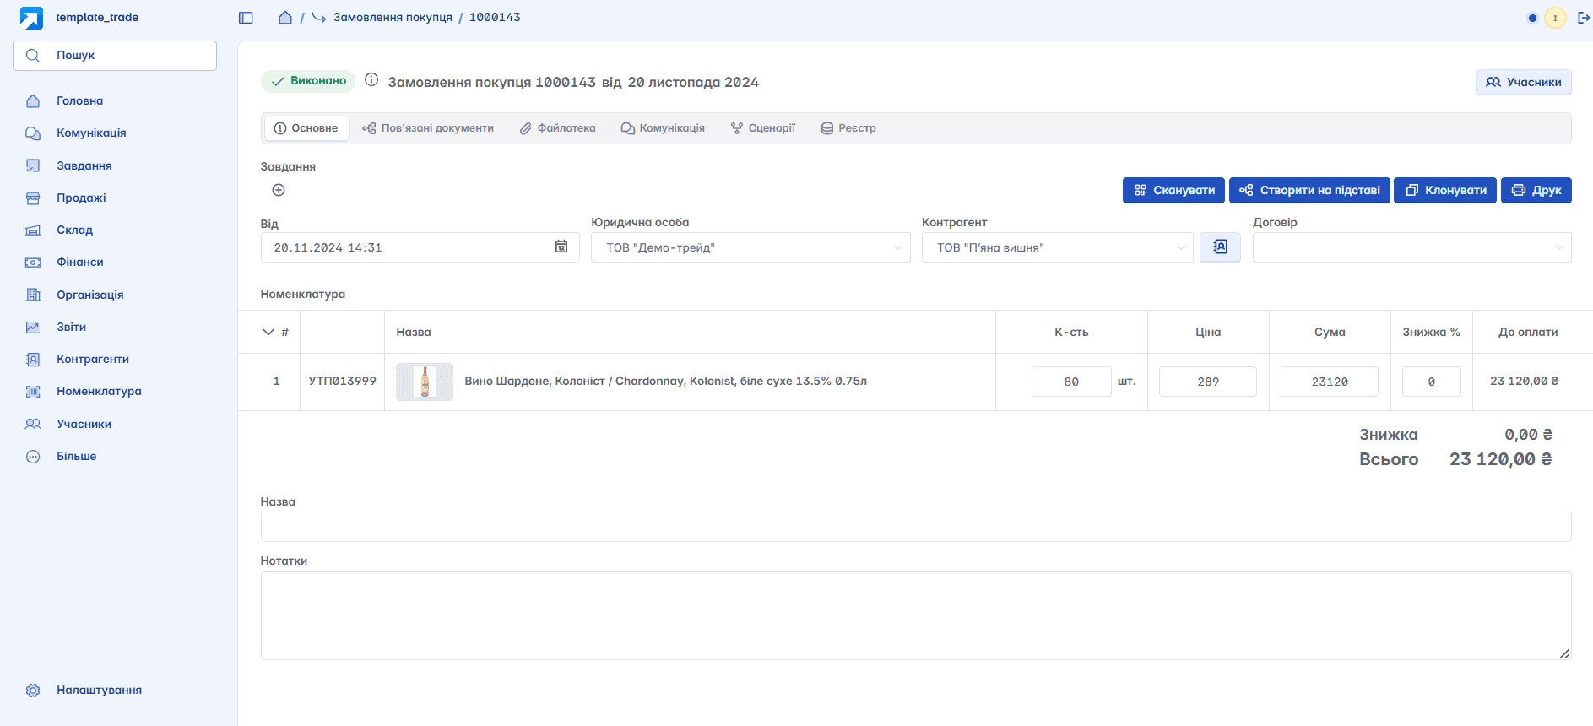Click the Назва column header
This screenshot has width=1593, height=726.
pos(414,332)
